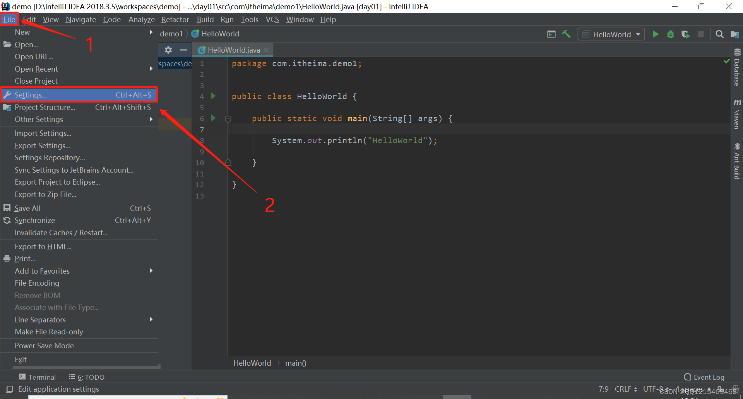Viewport: 743px width, 399px height.
Task: Click the Stop square icon
Action: pos(701,34)
